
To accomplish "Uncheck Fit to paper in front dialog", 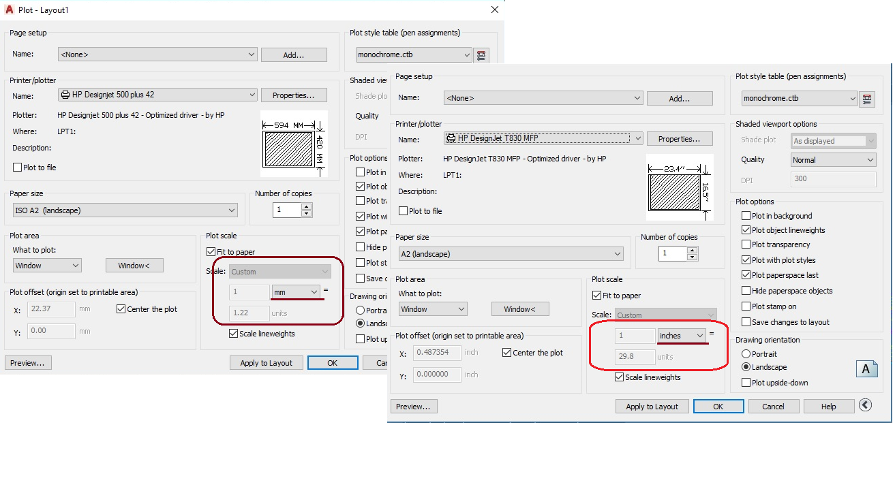I will pyautogui.click(x=597, y=296).
